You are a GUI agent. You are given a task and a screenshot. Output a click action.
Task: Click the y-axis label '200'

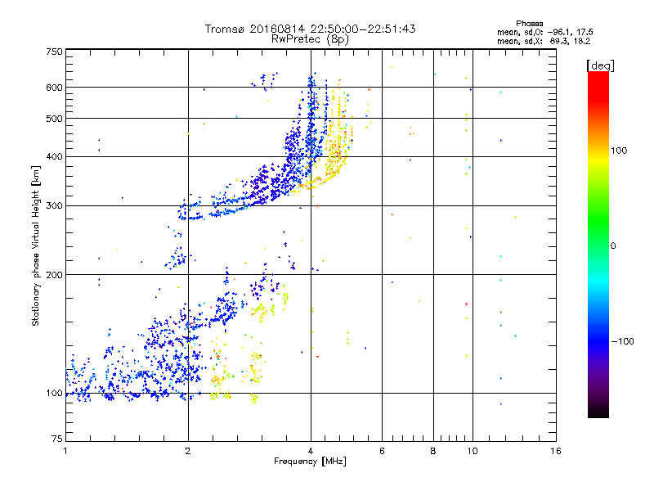(x=54, y=275)
